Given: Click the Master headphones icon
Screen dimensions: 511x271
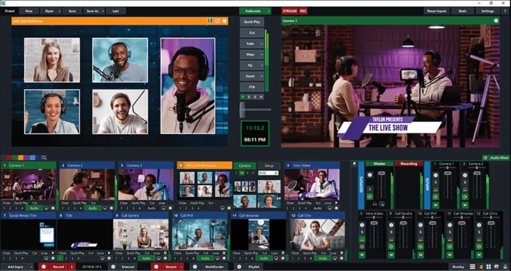Looking at the screenshot, I should coord(375,204).
